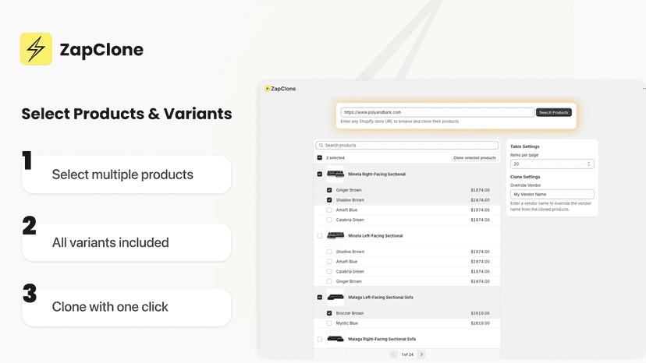The height and width of the screenshot is (363, 646).
Task: Click the 'Items per page' label
Action: [524, 155]
